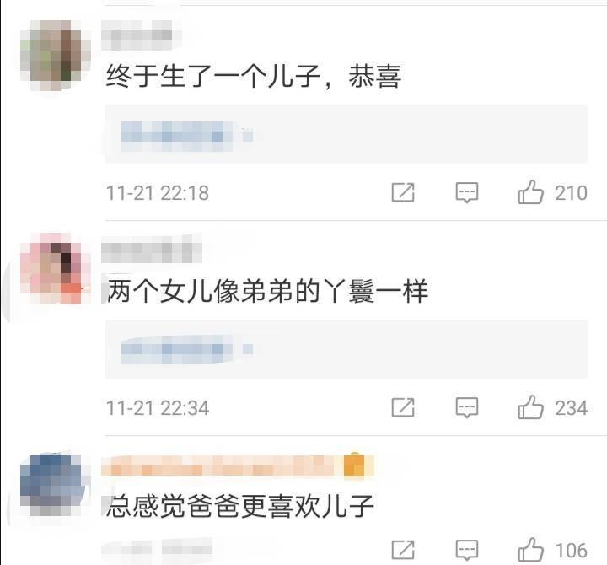Select comment text 终于生了一个儿子，恭喜
Screen dimensions: 607x565
[254, 76]
